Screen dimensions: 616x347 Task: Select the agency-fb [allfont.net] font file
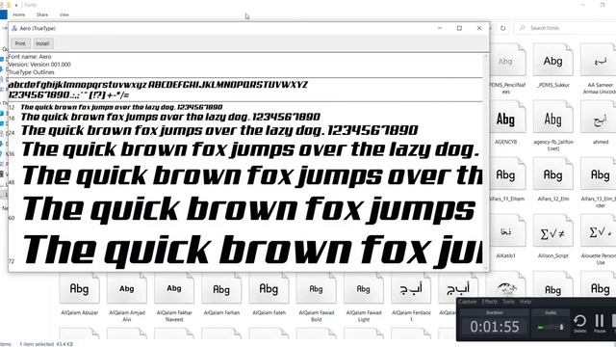point(552,126)
